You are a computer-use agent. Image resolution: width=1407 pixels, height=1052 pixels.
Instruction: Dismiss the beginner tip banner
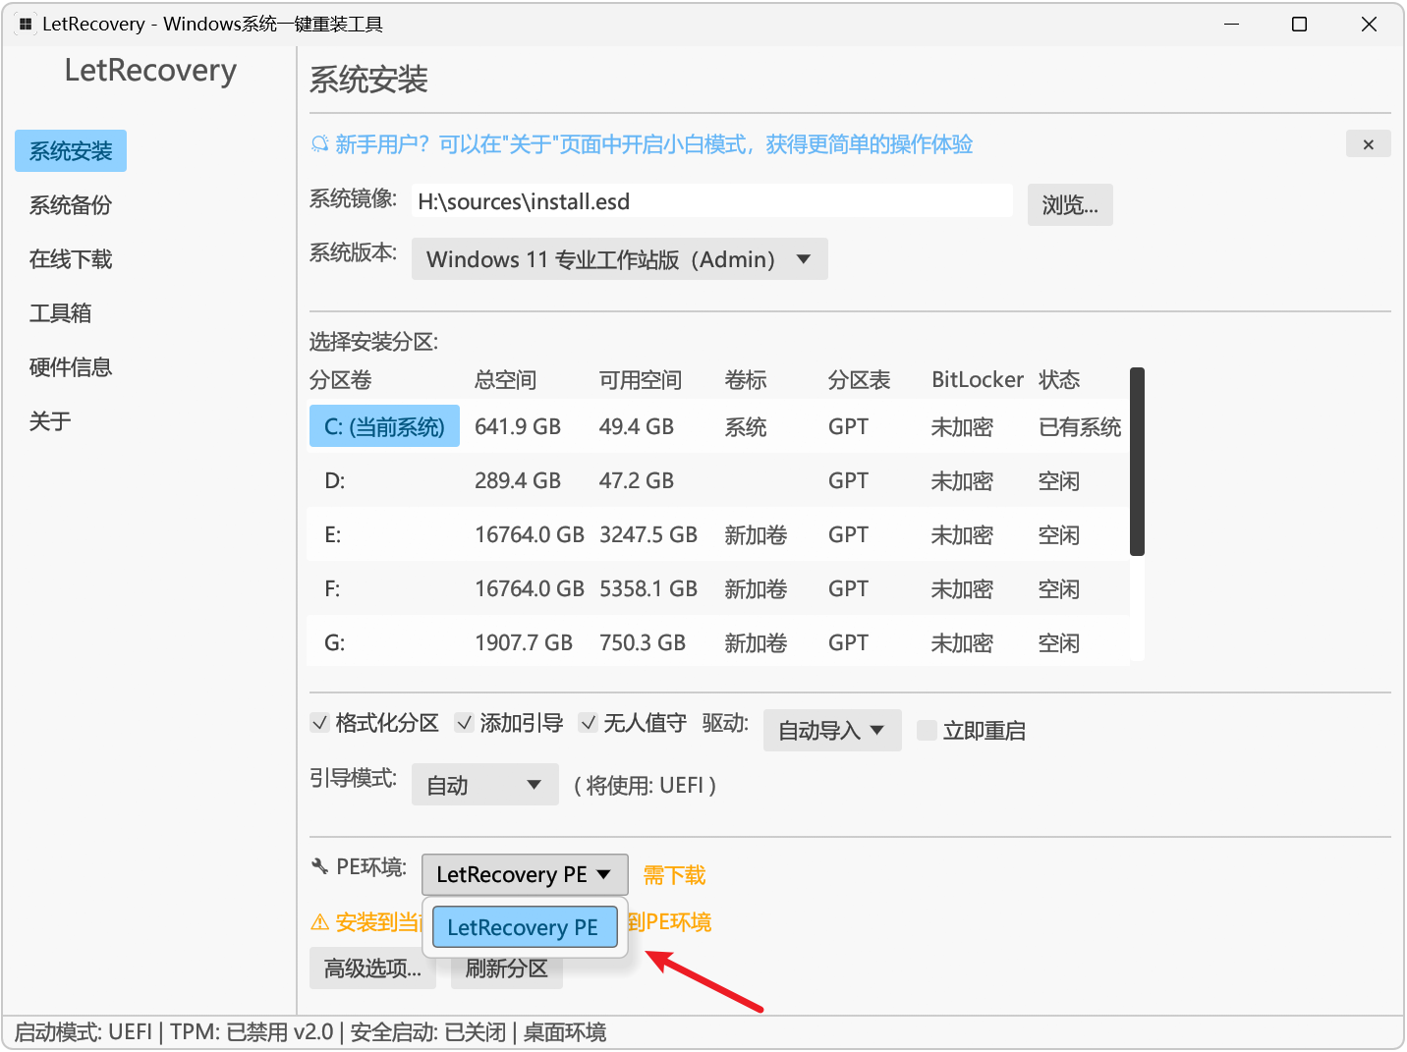(1368, 144)
